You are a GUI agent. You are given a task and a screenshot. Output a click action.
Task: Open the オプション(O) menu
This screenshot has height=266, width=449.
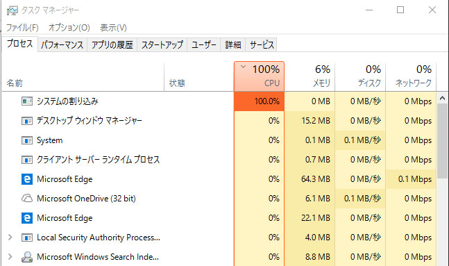pos(69,28)
